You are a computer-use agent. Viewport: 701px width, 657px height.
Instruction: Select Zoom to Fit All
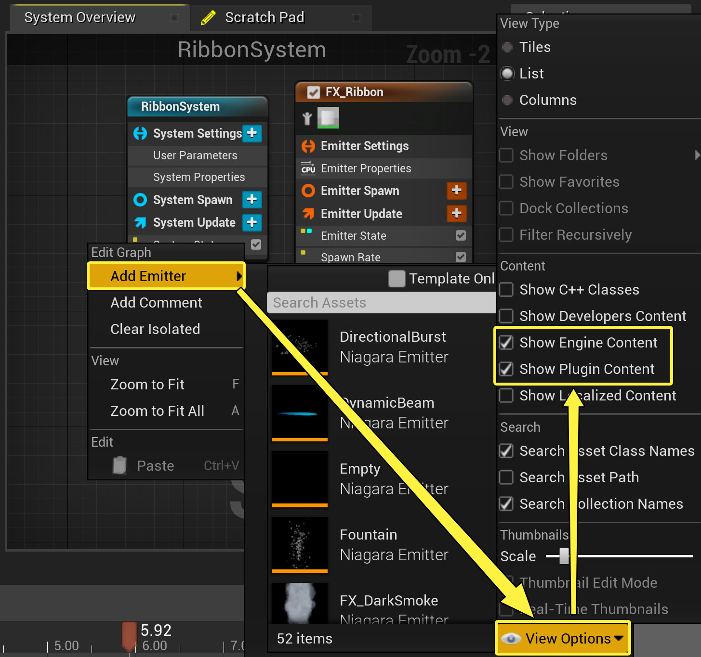158,411
